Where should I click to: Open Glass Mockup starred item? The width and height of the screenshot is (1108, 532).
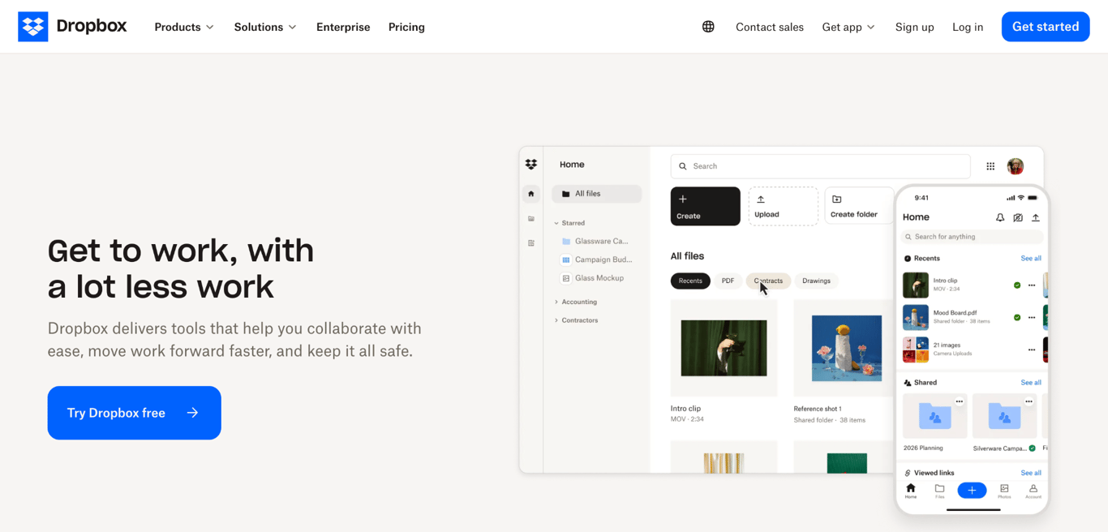coord(593,278)
